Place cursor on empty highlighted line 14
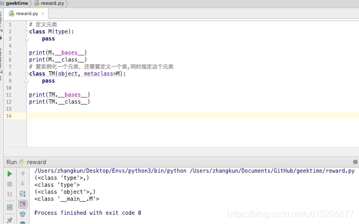Image resolution: width=359 pixels, height=224 pixels. point(193,116)
